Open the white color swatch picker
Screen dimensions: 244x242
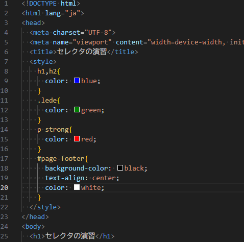(x=77, y=187)
